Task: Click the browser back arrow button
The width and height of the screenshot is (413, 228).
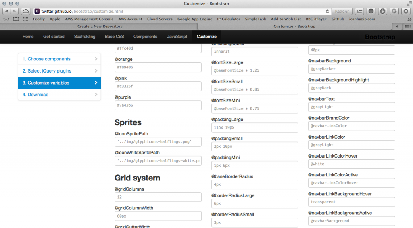Action: click(6, 11)
